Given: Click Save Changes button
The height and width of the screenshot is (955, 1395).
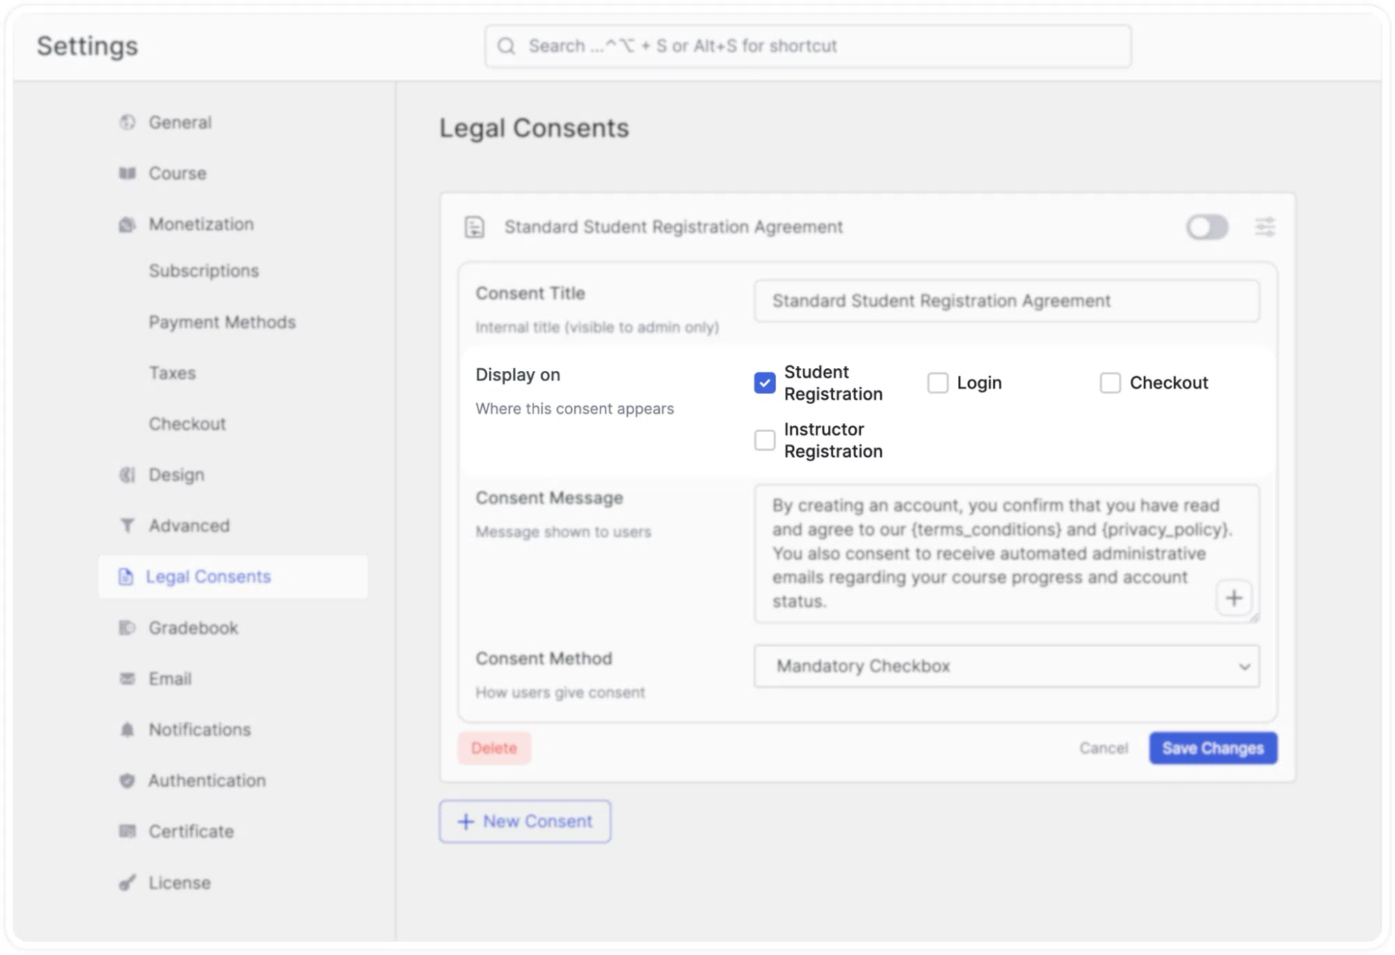Looking at the screenshot, I should tap(1213, 748).
